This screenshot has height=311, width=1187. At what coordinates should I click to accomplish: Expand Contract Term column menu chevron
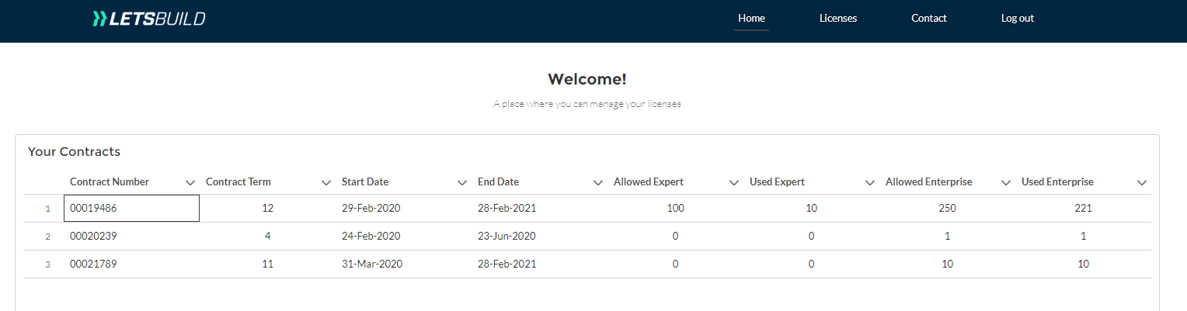click(326, 182)
